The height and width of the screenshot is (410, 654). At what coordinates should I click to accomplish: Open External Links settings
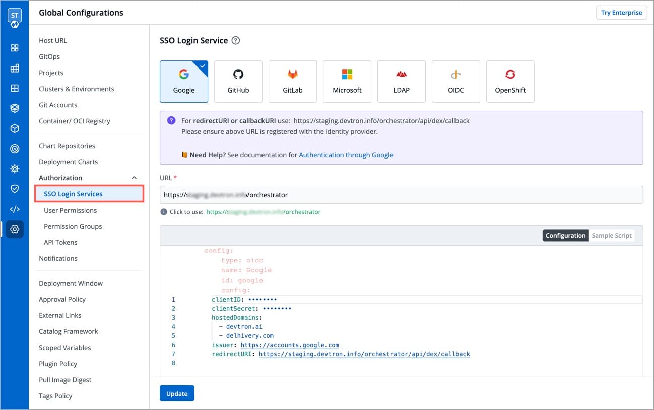60,315
